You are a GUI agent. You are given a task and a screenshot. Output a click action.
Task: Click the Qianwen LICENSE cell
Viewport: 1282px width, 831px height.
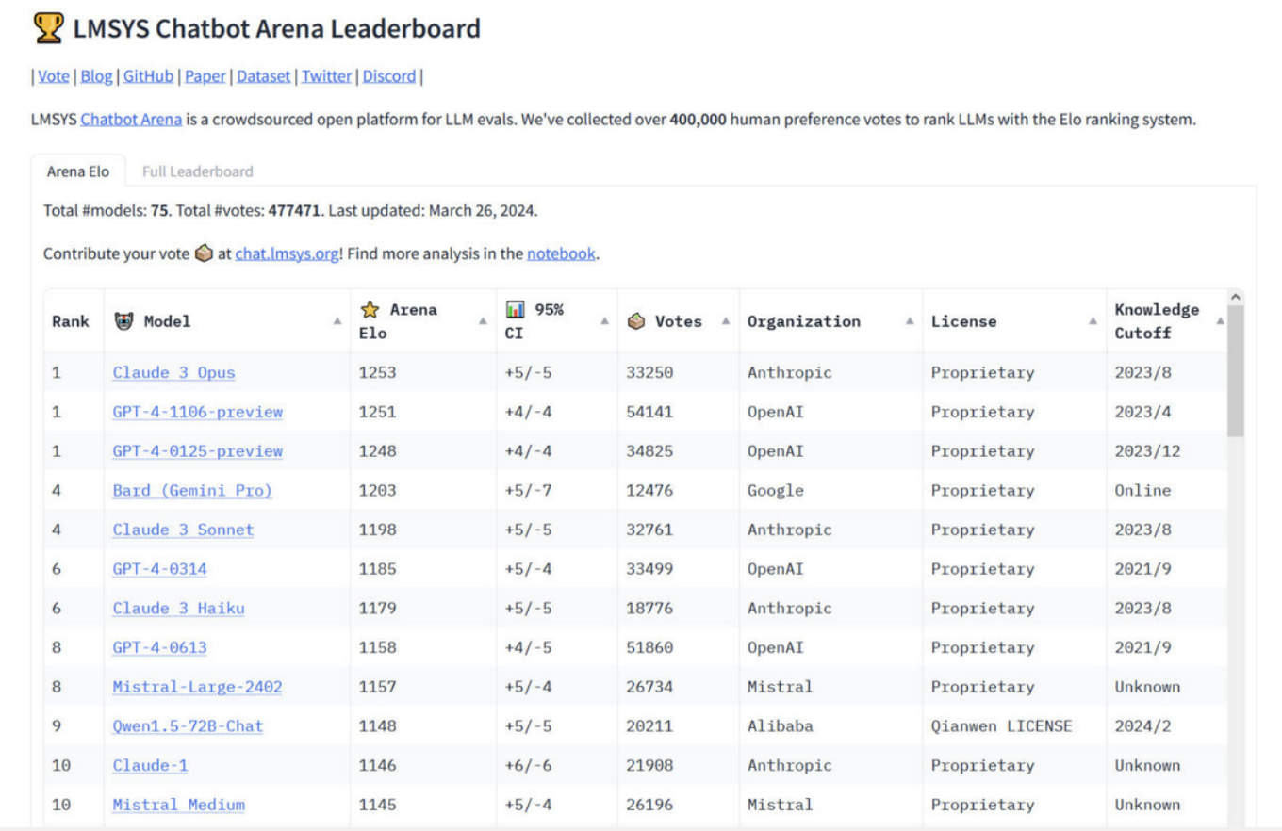click(x=1014, y=726)
